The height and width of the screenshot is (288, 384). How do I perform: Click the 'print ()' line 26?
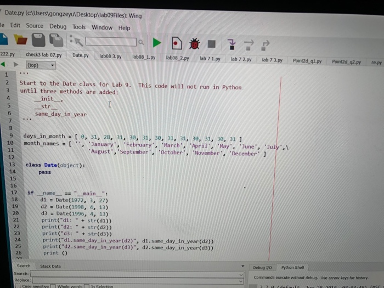(55, 253)
